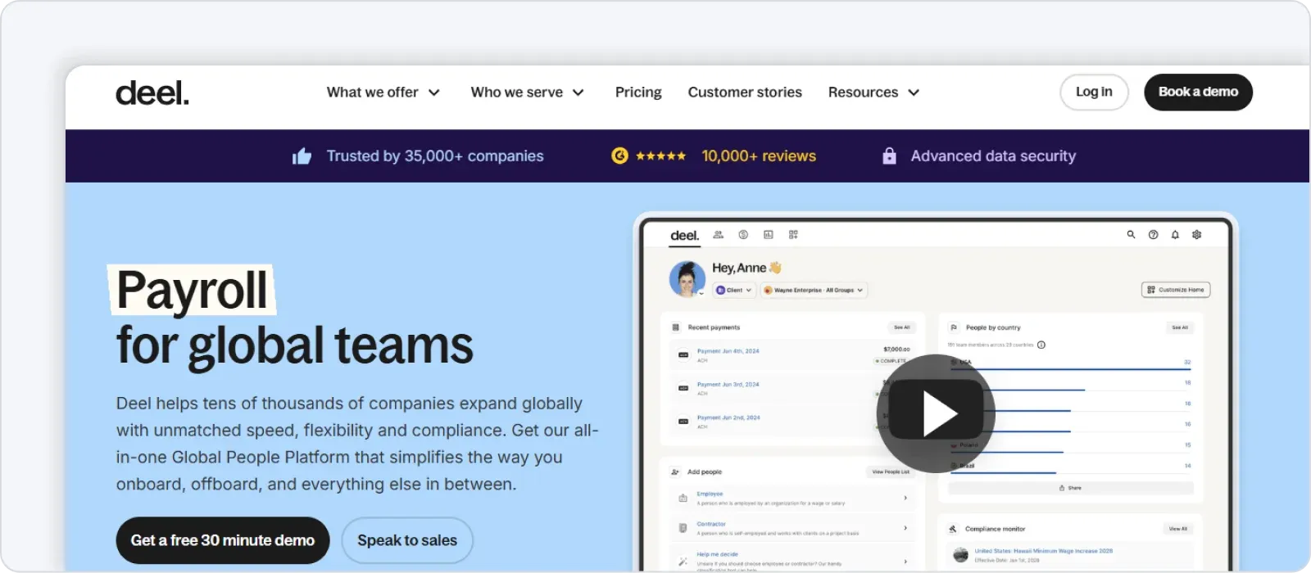Click the search magnifier in dashboard preview

click(x=1131, y=235)
